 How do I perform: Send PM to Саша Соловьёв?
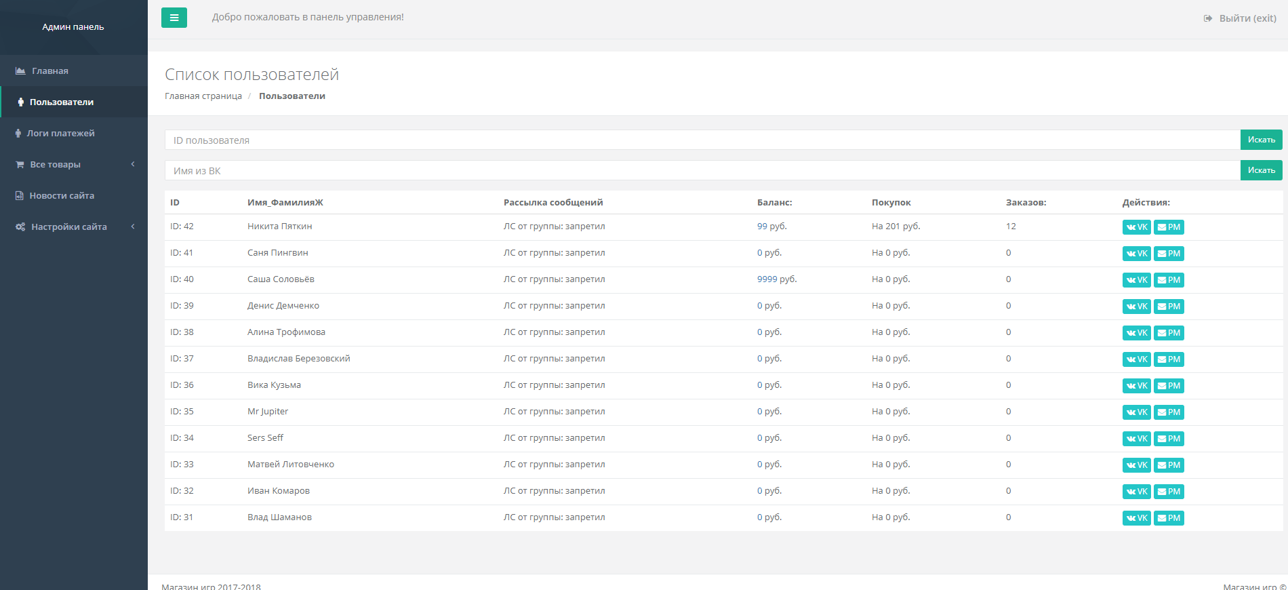point(1169,280)
